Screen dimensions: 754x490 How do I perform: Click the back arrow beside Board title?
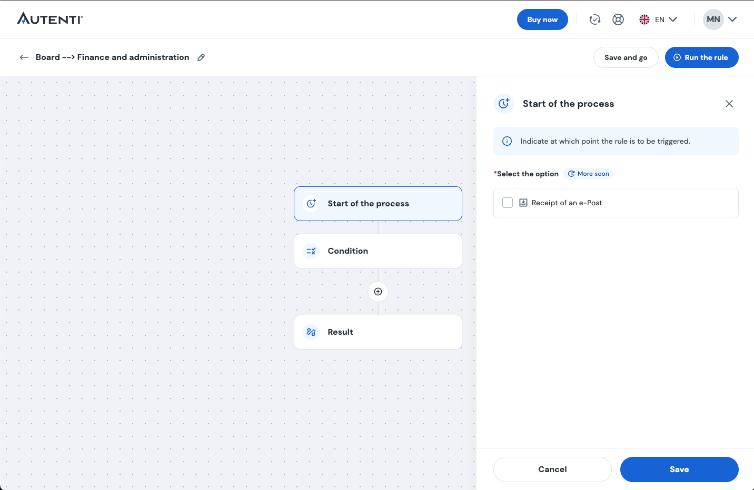24,57
